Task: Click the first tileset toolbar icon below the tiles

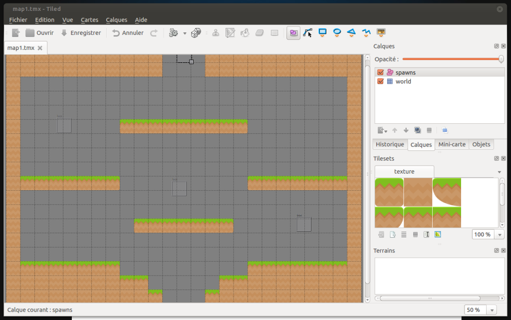Action: 381,235
